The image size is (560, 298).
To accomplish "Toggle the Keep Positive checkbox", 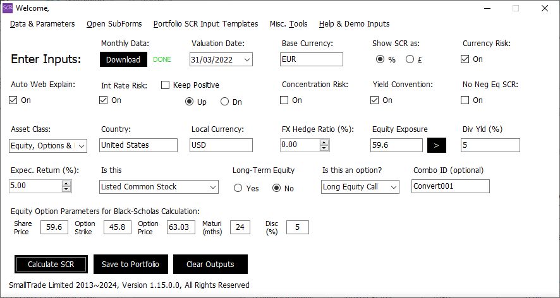I will click(166, 85).
